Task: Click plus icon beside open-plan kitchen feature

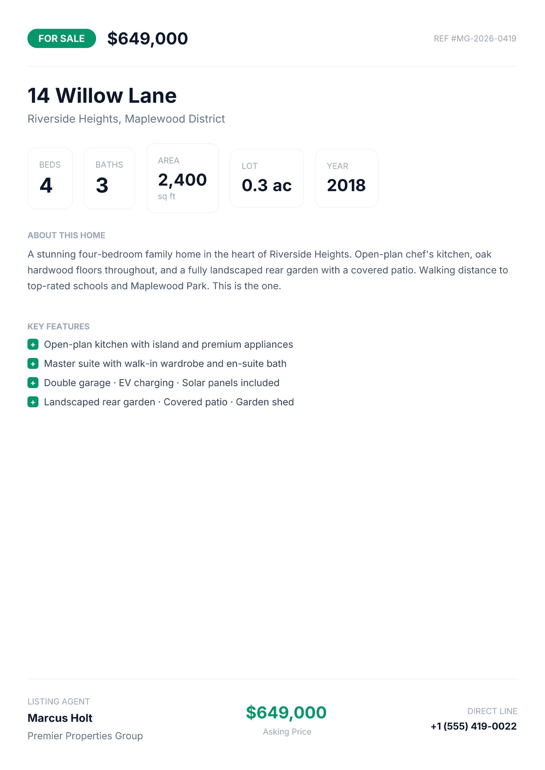Action: click(33, 345)
